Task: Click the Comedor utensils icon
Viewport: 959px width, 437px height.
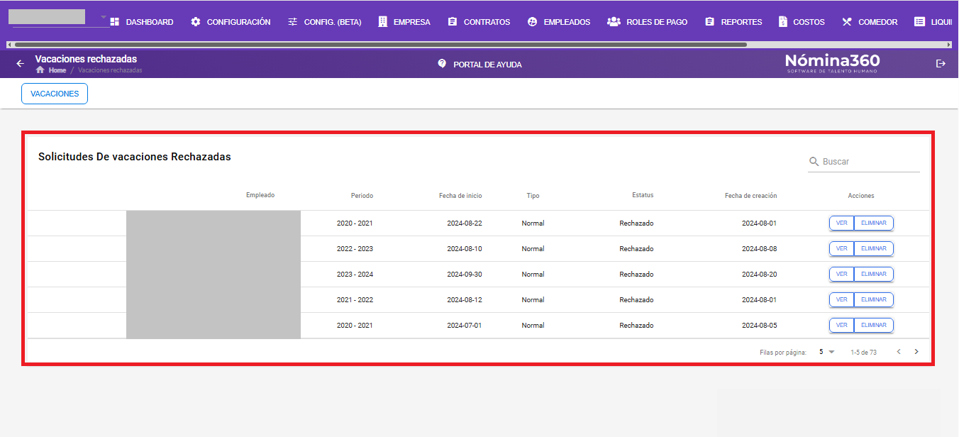Action: click(x=847, y=22)
